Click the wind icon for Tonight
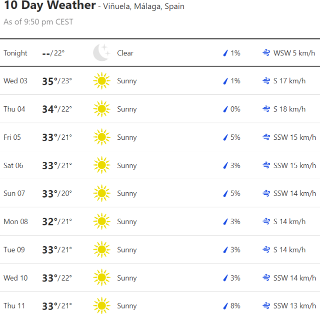The width and height of the screenshot is (320, 314). [267, 53]
